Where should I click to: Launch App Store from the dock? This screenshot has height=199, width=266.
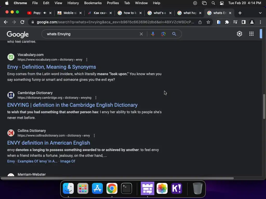point(97,188)
